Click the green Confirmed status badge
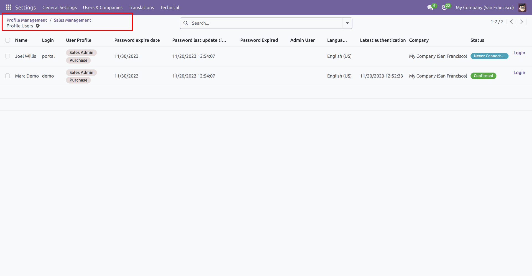 (x=483, y=76)
